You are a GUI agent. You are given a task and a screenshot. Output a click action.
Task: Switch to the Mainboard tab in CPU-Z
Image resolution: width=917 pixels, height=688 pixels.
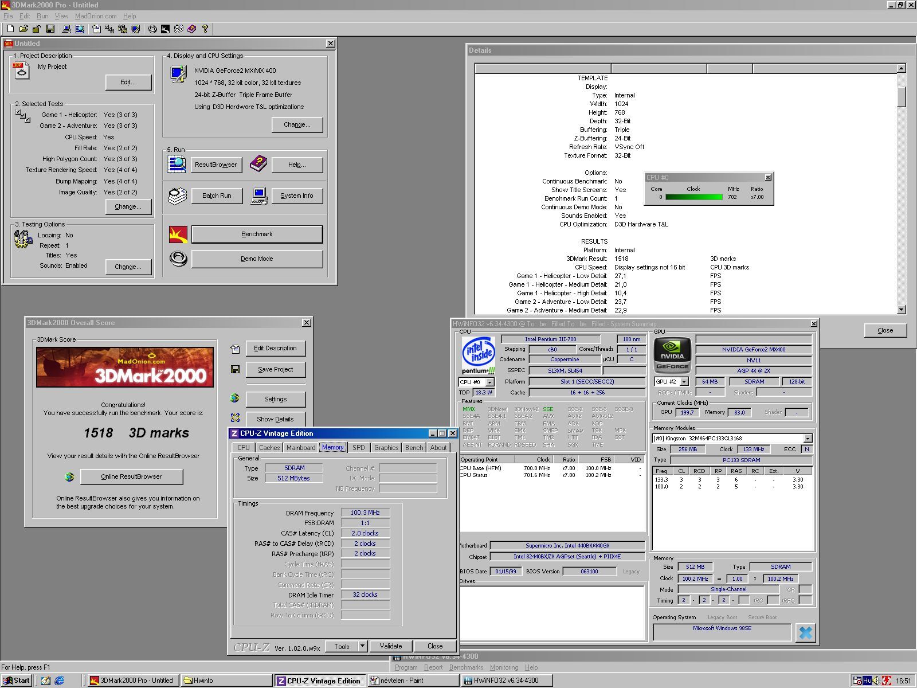click(301, 448)
